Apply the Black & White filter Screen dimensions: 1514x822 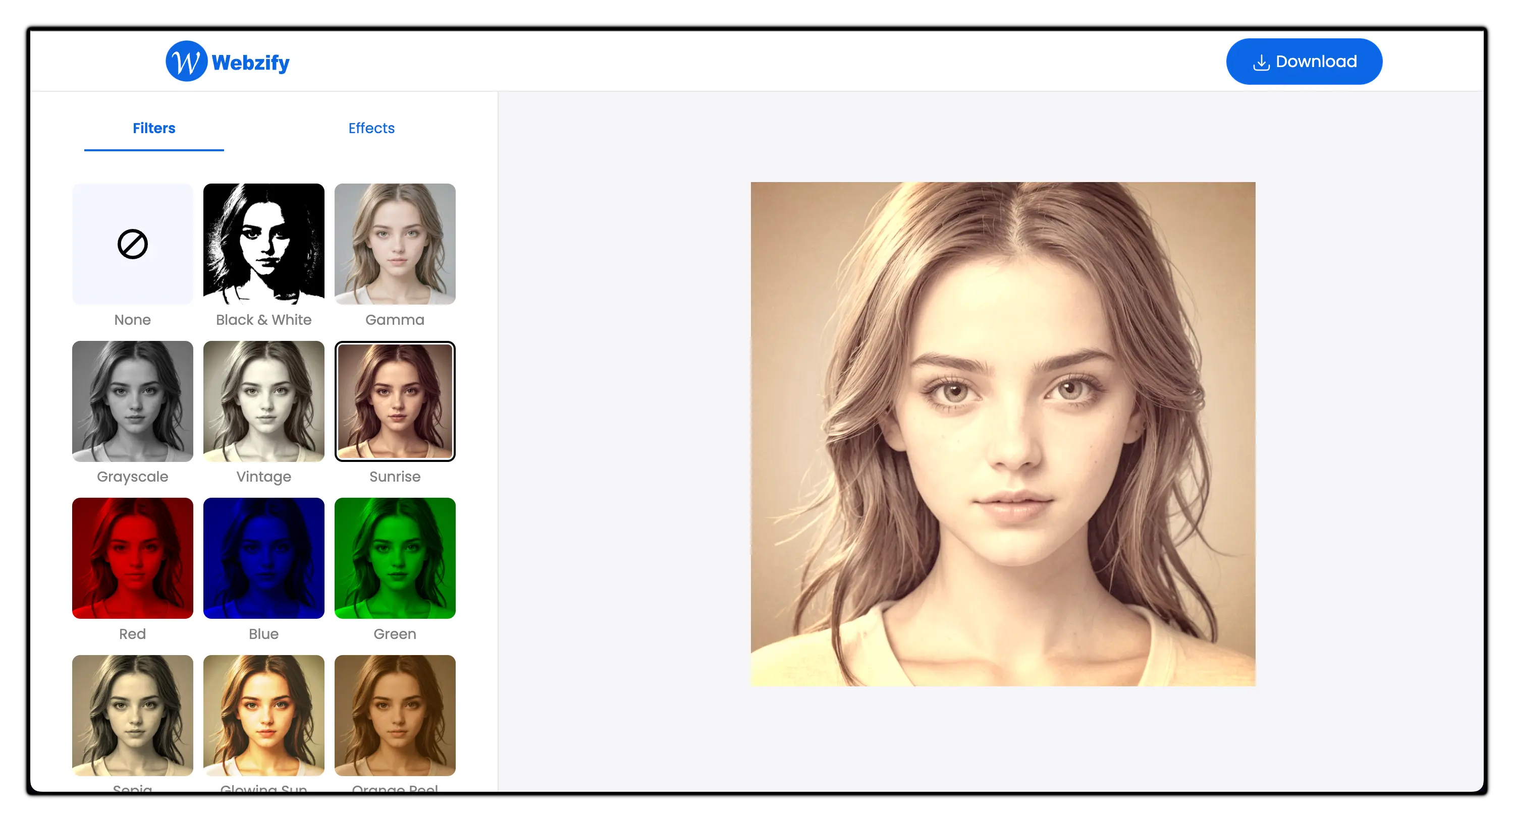click(263, 244)
